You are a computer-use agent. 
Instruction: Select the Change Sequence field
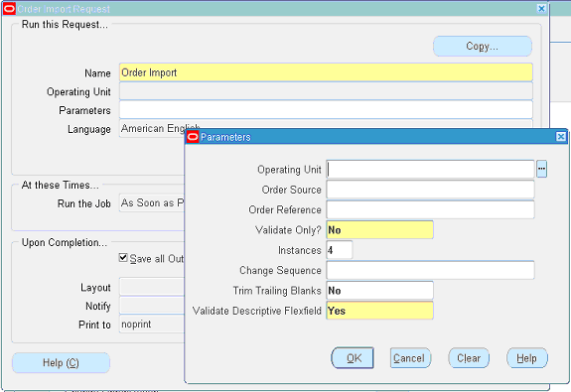[430, 270]
